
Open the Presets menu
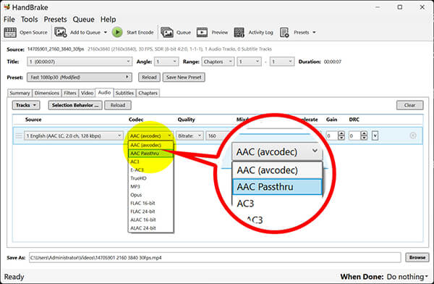(x=56, y=20)
